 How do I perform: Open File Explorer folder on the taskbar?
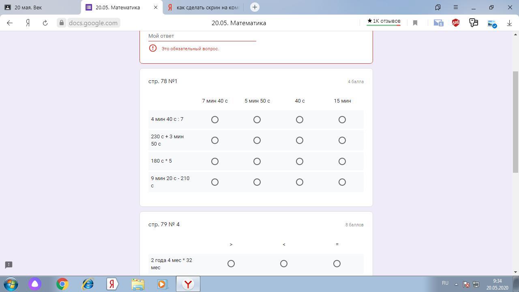(138, 284)
